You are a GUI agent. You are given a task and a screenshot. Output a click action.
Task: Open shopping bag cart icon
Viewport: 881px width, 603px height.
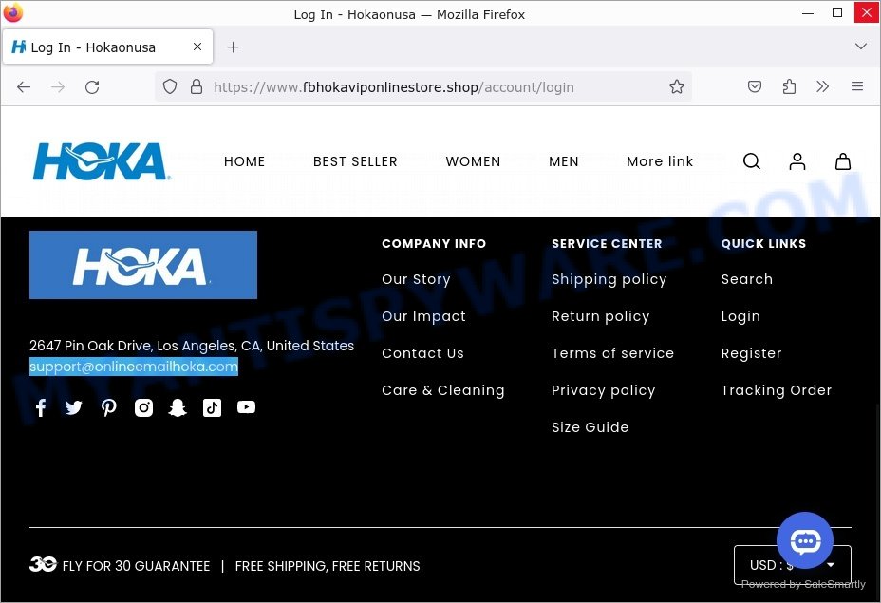[x=843, y=161]
